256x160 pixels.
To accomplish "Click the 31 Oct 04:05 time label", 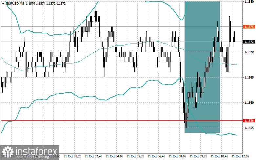I will pyautogui.click(x=114, y=156).
